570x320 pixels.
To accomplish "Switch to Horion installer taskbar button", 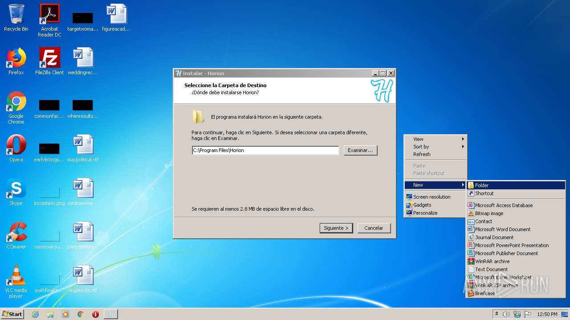I will click(x=111, y=314).
